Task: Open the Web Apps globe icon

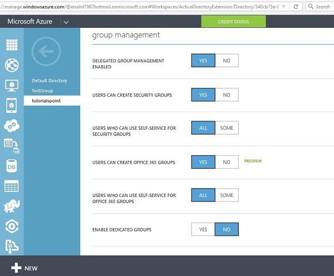Action: (x=12, y=65)
